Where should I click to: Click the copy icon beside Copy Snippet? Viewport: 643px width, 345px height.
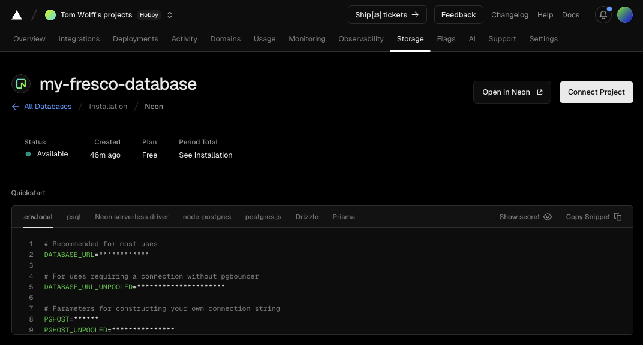point(618,217)
